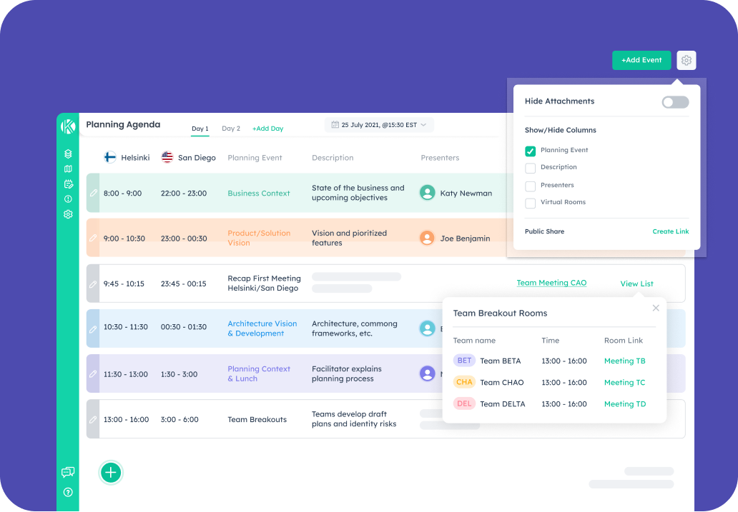Open the alert icon in sidebar
The height and width of the screenshot is (512, 738).
point(68,199)
